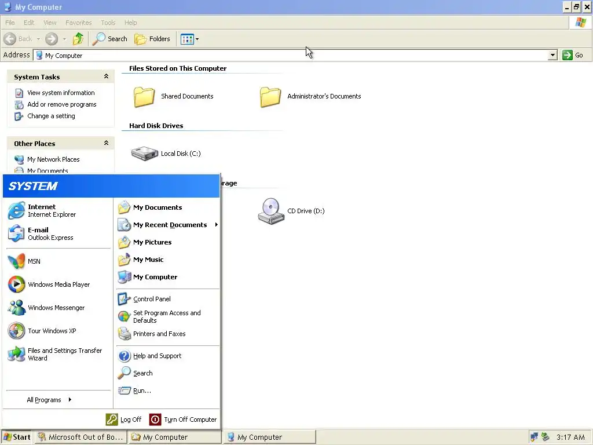Click into the Address input field
The image size is (593, 445).
[291, 55]
